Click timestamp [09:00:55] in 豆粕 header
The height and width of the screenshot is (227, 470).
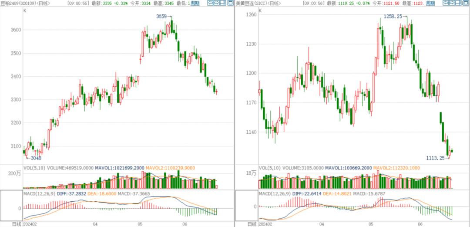79,3
